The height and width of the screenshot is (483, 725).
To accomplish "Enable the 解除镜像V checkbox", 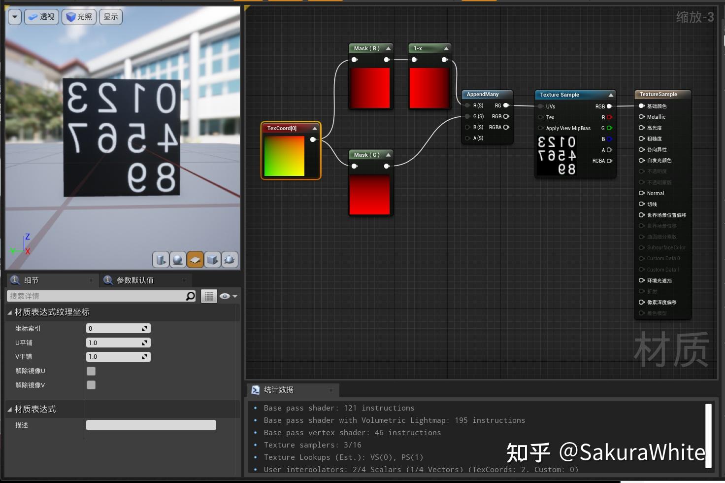I will point(91,385).
